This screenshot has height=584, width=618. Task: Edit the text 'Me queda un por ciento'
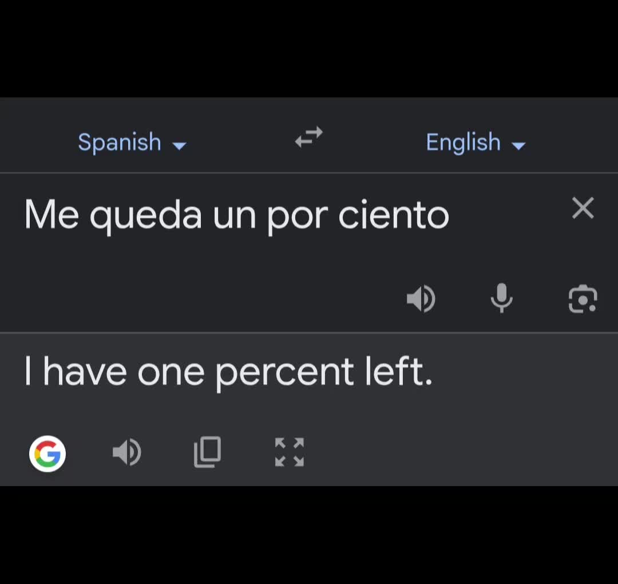pyautogui.click(x=236, y=215)
